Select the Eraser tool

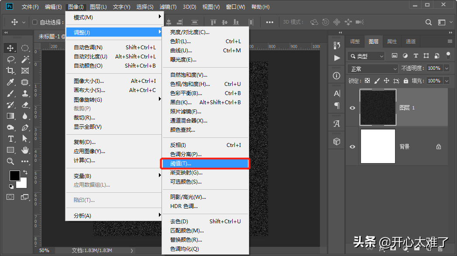(x=25, y=105)
